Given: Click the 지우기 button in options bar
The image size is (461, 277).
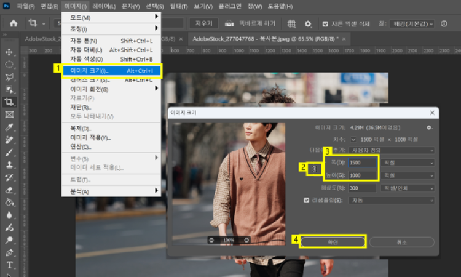Looking at the screenshot, I should tap(203, 23).
